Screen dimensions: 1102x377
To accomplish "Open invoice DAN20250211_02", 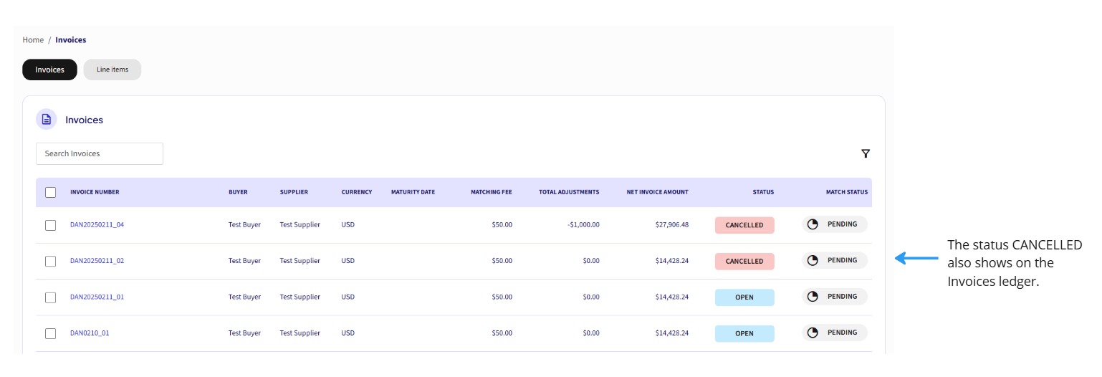I will pos(97,261).
